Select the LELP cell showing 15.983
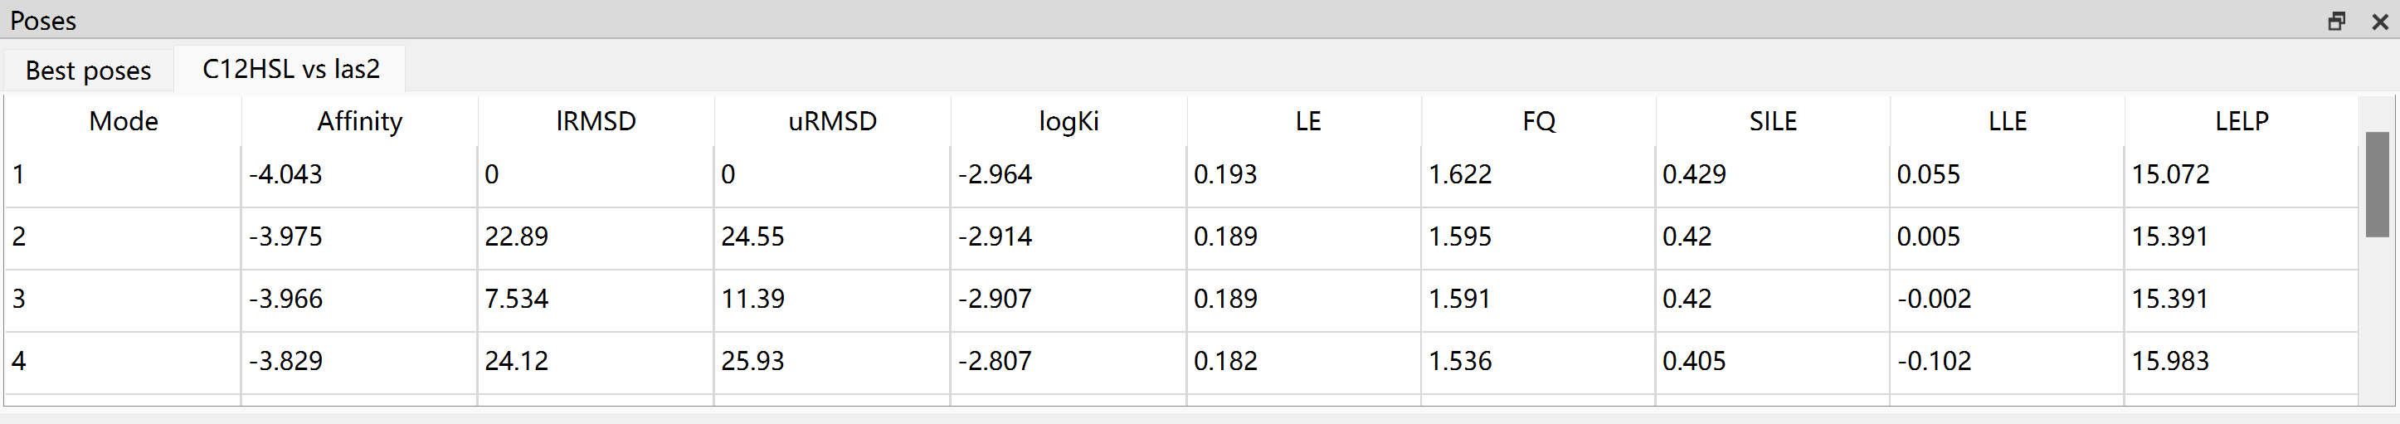The height and width of the screenshot is (424, 2400). [2242, 362]
